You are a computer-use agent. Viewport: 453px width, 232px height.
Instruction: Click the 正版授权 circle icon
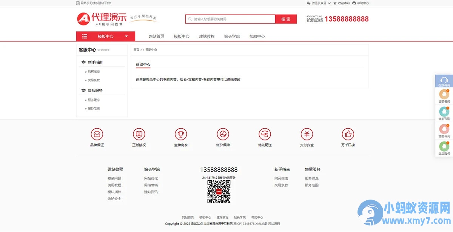139,134
